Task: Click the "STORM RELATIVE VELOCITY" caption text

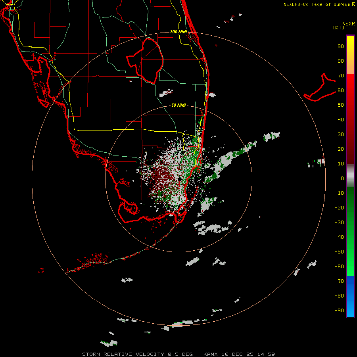Action: tap(123, 354)
